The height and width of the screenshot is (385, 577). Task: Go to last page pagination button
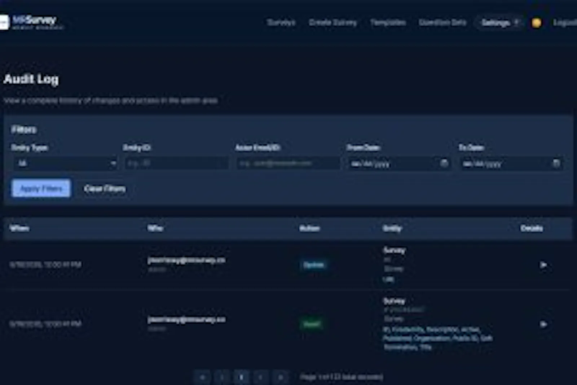pyautogui.click(x=281, y=377)
